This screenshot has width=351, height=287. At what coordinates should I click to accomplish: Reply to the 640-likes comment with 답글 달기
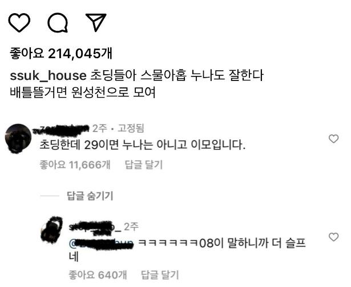pos(160,274)
